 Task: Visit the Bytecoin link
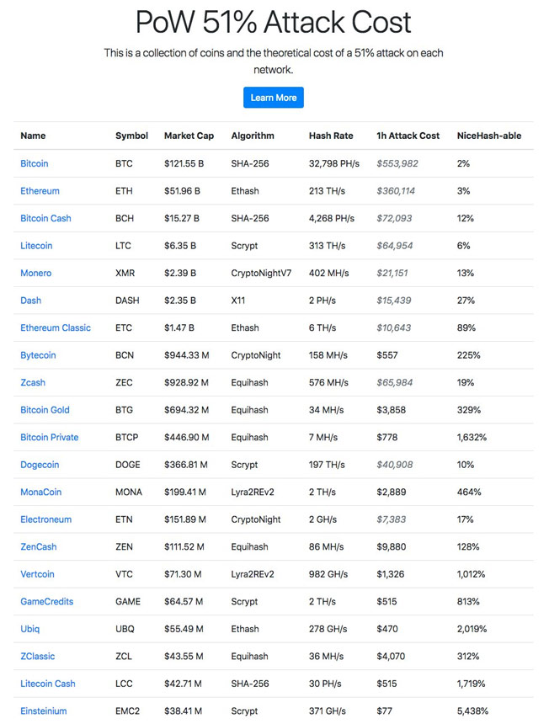(x=38, y=355)
